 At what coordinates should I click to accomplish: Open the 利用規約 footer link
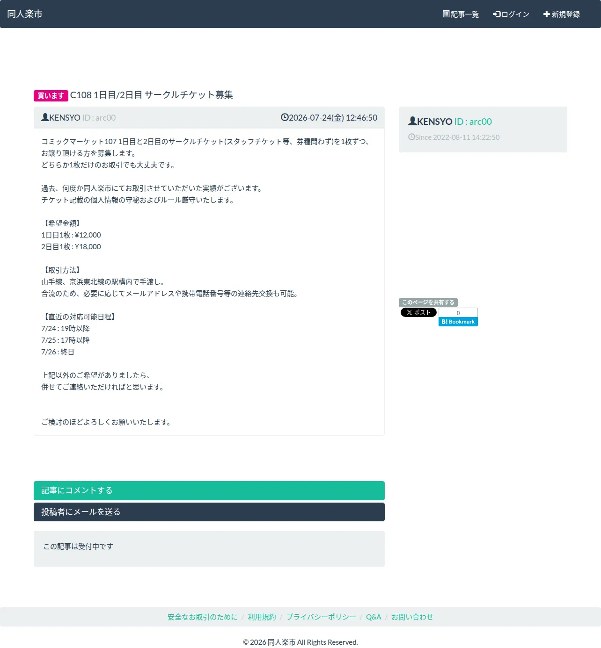coord(262,617)
